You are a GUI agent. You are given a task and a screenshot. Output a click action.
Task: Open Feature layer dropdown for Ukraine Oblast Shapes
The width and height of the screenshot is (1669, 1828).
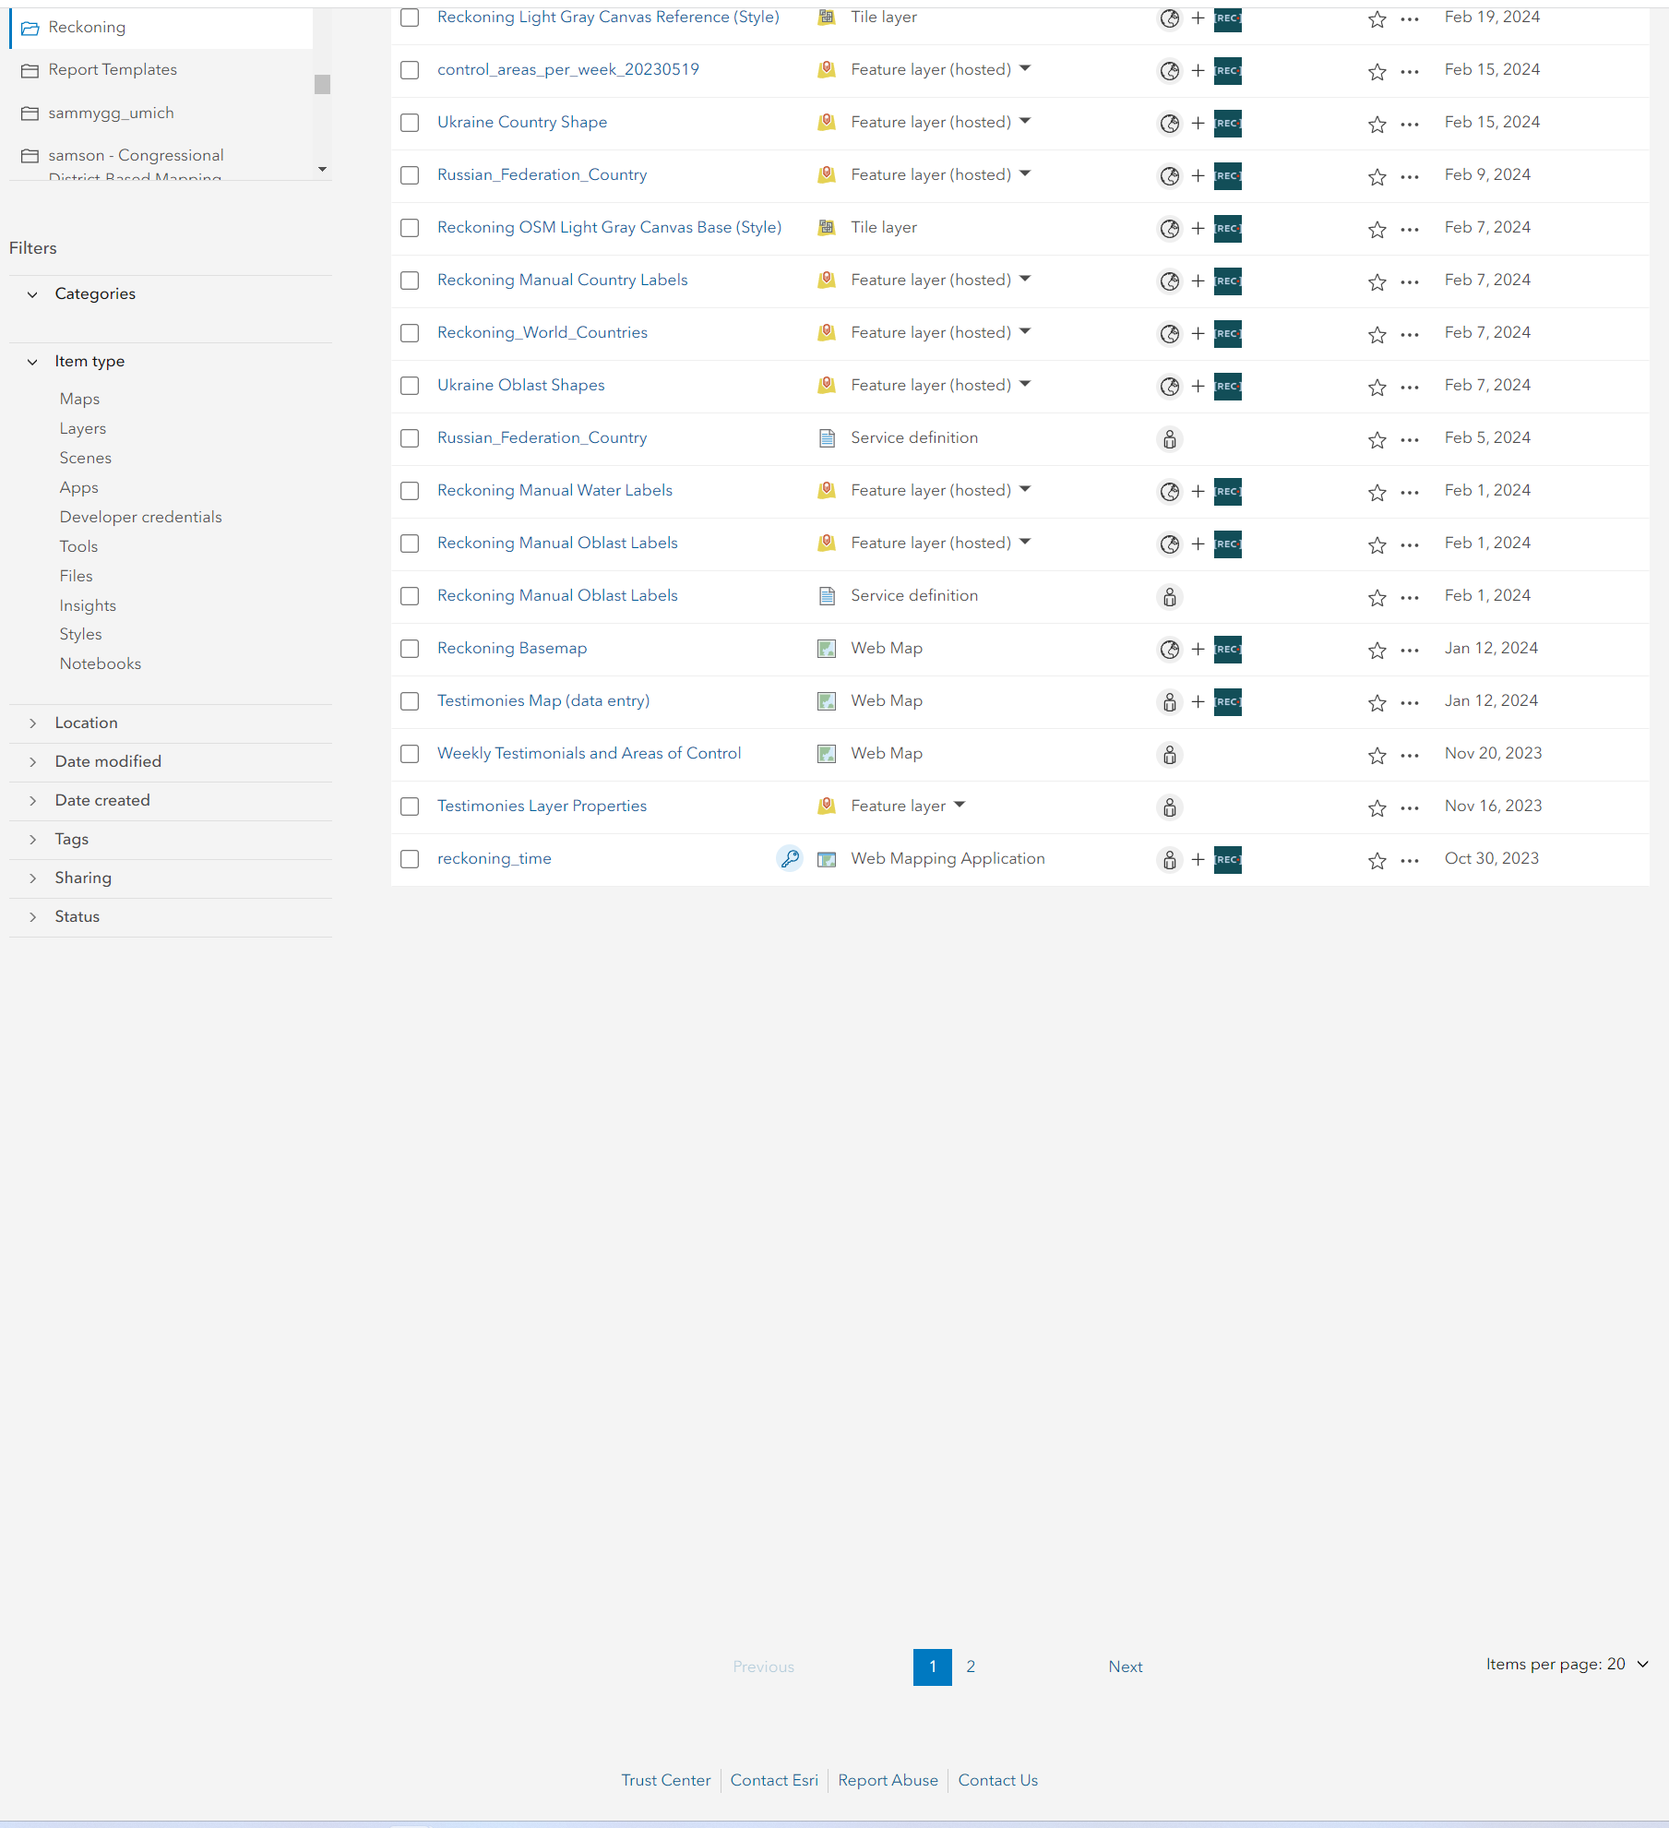(x=1025, y=386)
